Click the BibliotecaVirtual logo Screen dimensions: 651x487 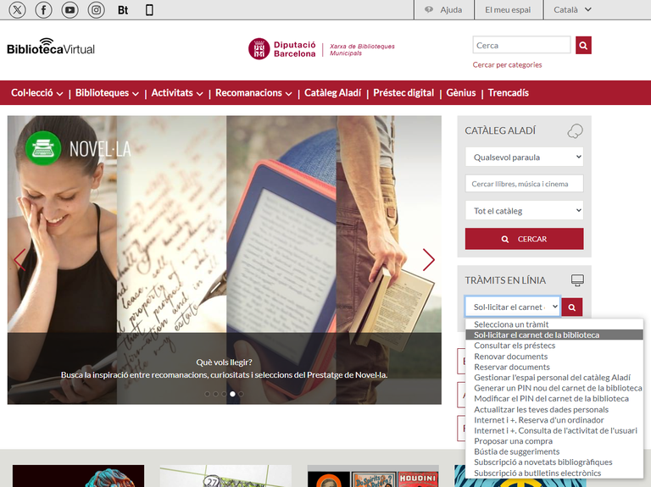51,47
